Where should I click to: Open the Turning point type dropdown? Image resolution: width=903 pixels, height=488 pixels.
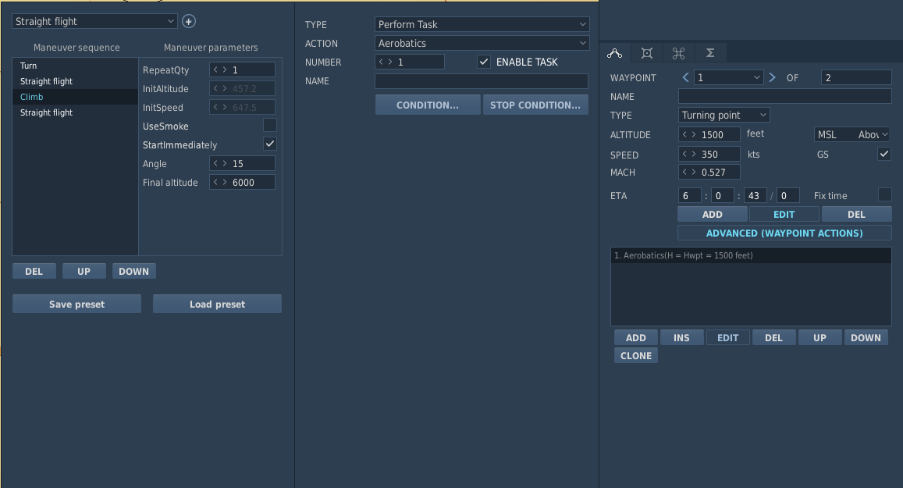tap(724, 116)
